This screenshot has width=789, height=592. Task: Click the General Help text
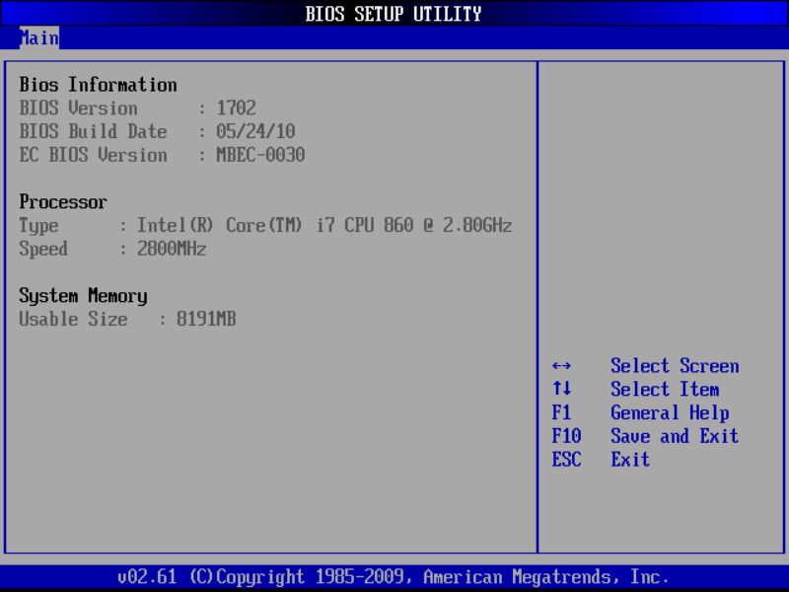[670, 412]
